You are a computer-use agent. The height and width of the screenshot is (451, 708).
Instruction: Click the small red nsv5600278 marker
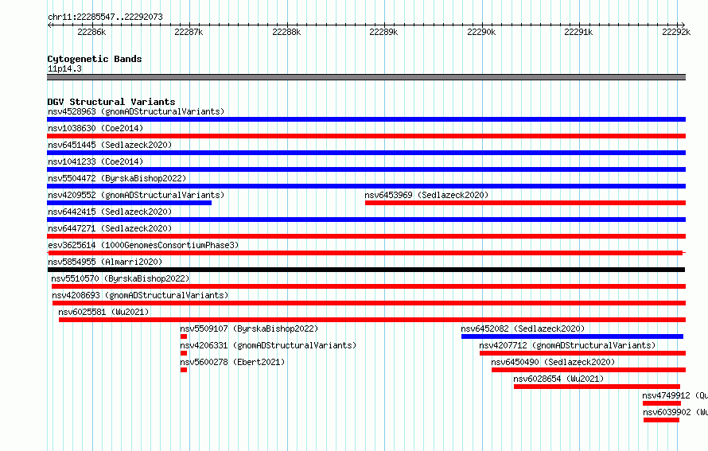(x=183, y=370)
